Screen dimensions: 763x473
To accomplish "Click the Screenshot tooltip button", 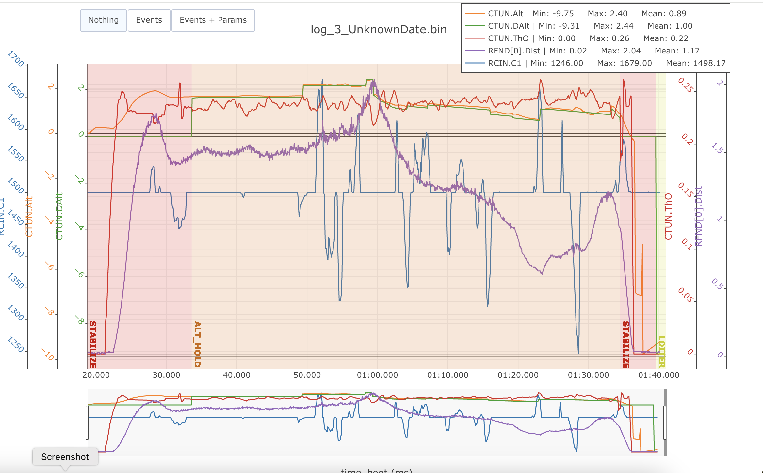I will 65,457.
